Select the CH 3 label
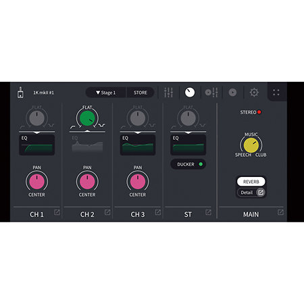 138,214
